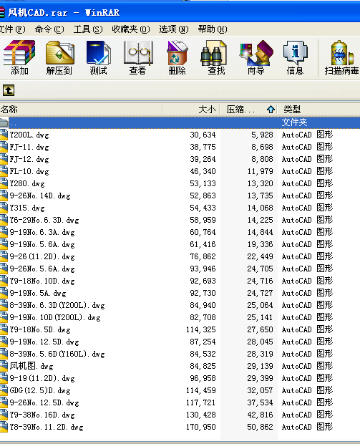The width and height of the screenshot is (360, 444).
Task: Click the 查找 (Find) binoculars icon
Action: pyautogui.click(x=216, y=57)
